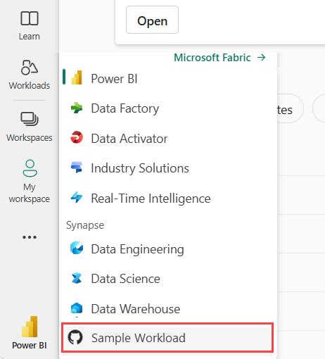This screenshot has height=359, width=325.
Task: Click the arrow next to Microsoft Fabric
Action: [x=261, y=57]
